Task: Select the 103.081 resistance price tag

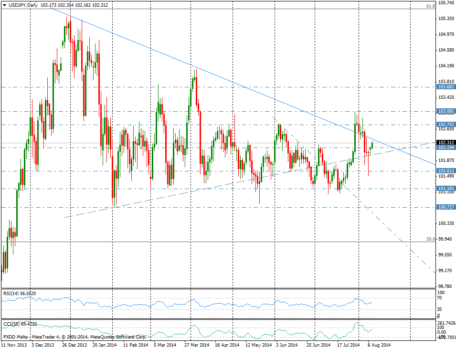Action: coord(446,112)
